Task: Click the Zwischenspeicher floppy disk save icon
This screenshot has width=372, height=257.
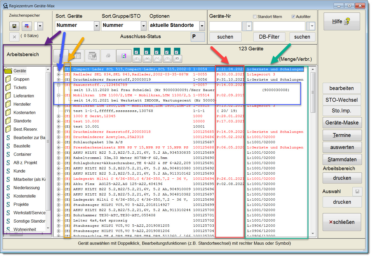Action: tap(14, 26)
